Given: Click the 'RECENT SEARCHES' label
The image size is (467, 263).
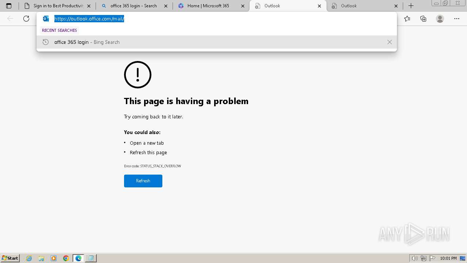Looking at the screenshot, I should click(59, 30).
